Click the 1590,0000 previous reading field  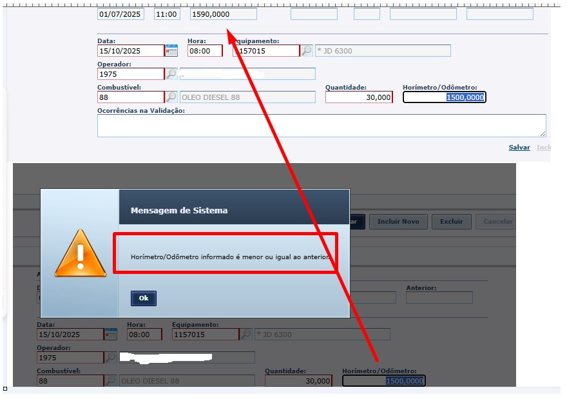pos(224,14)
